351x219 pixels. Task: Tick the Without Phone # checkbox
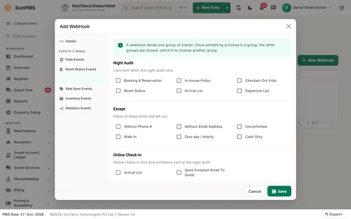[x=118, y=127]
